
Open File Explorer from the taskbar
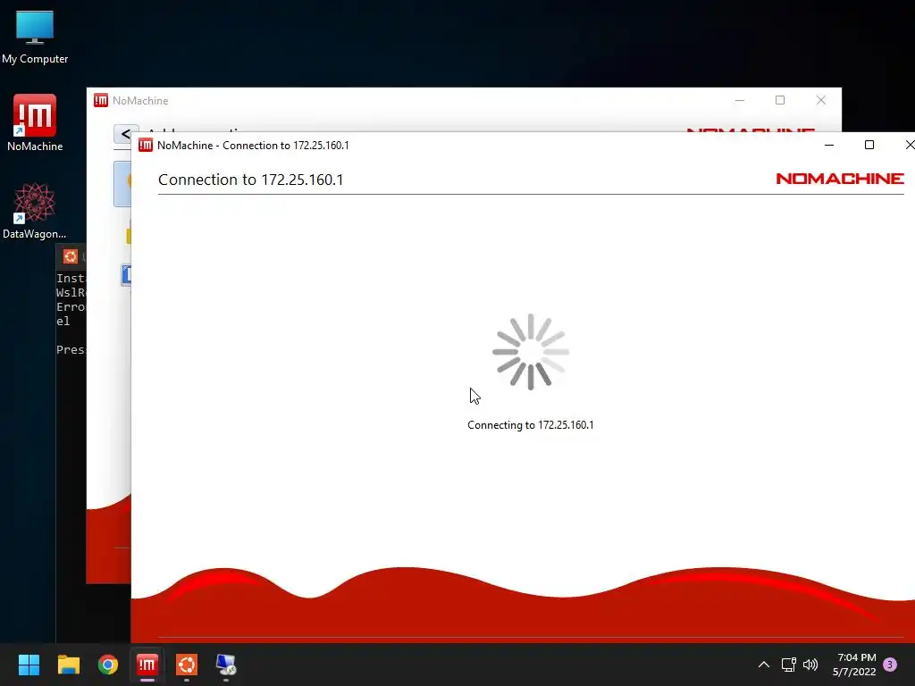(x=68, y=665)
